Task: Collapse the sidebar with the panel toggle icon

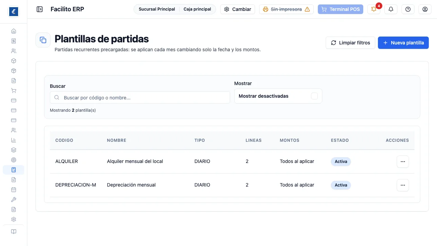Action: pos(40,9)
